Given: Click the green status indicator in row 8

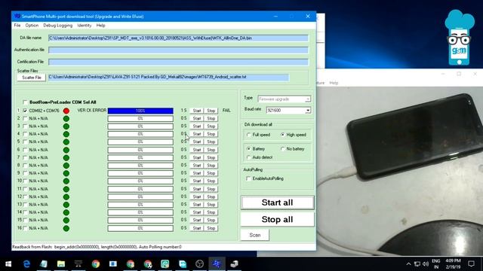Looking at the screenshot, I should click(66, 166).
